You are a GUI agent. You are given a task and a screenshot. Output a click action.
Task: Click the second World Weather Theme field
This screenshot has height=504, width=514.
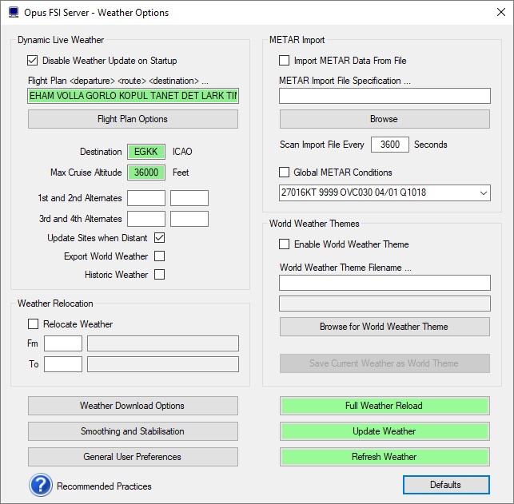(385, 304)
